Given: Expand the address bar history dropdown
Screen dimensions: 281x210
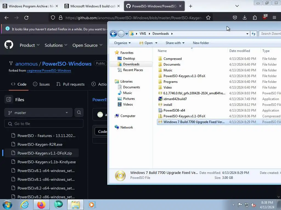Looking at the screenshot, I should coord(247,34).
